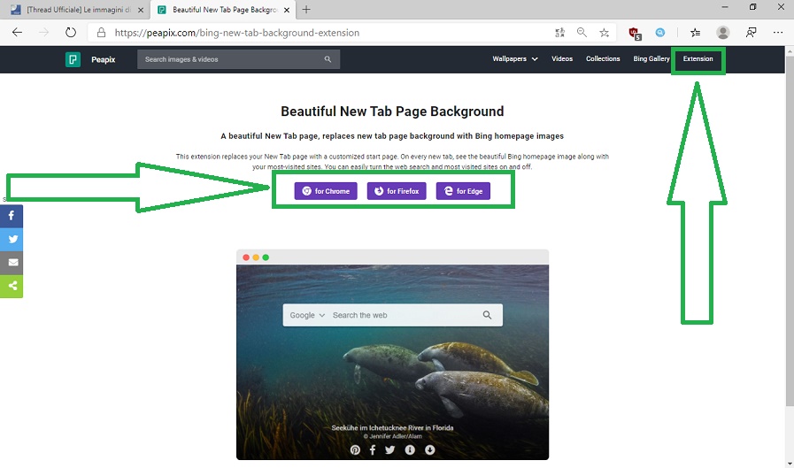
Task: Click the browser forward arrow
Action: [x=44, y=33]
